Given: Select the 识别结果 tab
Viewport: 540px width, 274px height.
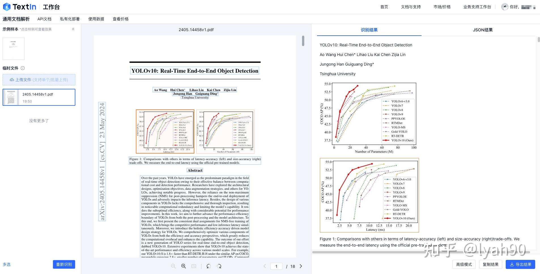Looking at the screenshot, I should click(369, 30).
